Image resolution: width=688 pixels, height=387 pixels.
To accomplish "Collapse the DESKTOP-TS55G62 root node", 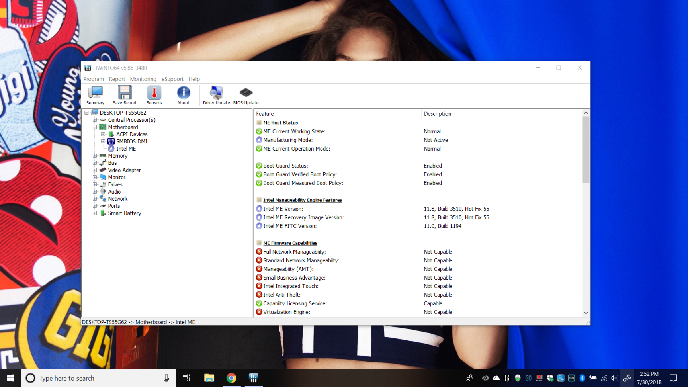I will click(x=86, y=113).
